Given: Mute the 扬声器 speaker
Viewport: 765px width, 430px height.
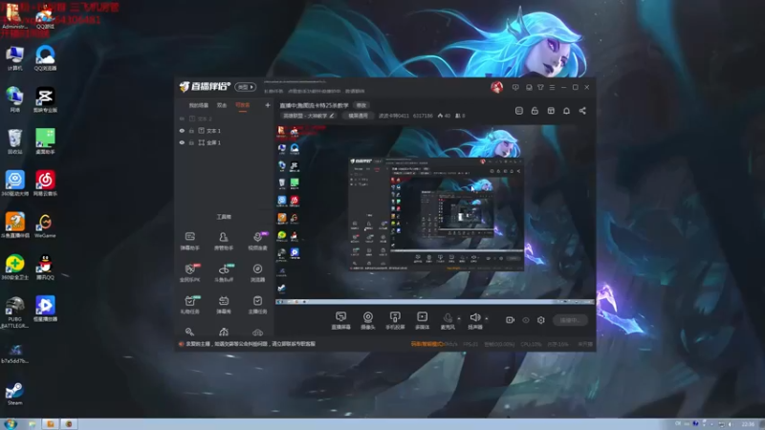Looking at the screenshot, I should coord(474,320).
